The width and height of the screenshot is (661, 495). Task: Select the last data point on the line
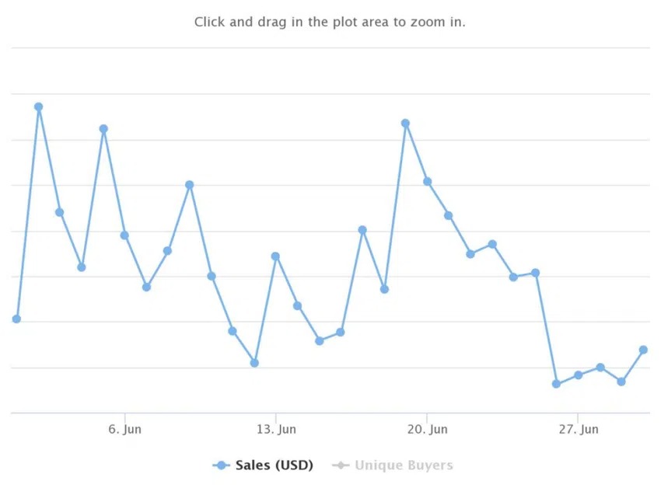[643, 350]
